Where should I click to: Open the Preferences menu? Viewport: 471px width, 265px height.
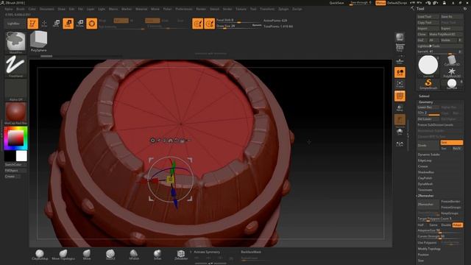coord(184,9)
